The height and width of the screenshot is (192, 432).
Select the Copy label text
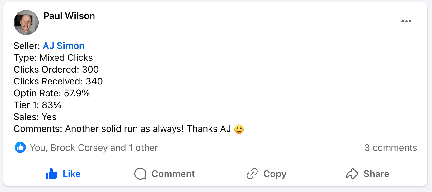pyautogui.click(x=275, y=174)
